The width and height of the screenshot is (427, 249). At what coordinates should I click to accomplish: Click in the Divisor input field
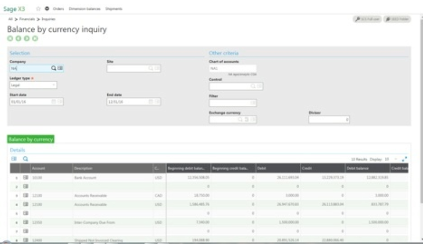[329, 120]
